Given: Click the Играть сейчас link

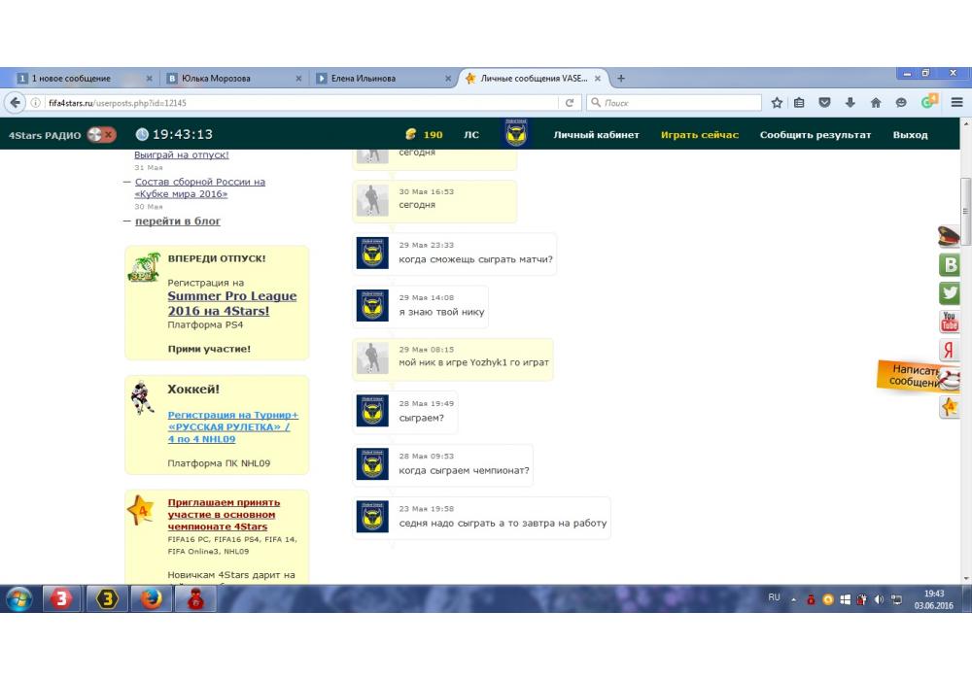Looking at the screenshot, I should click(x=699, y=135).
